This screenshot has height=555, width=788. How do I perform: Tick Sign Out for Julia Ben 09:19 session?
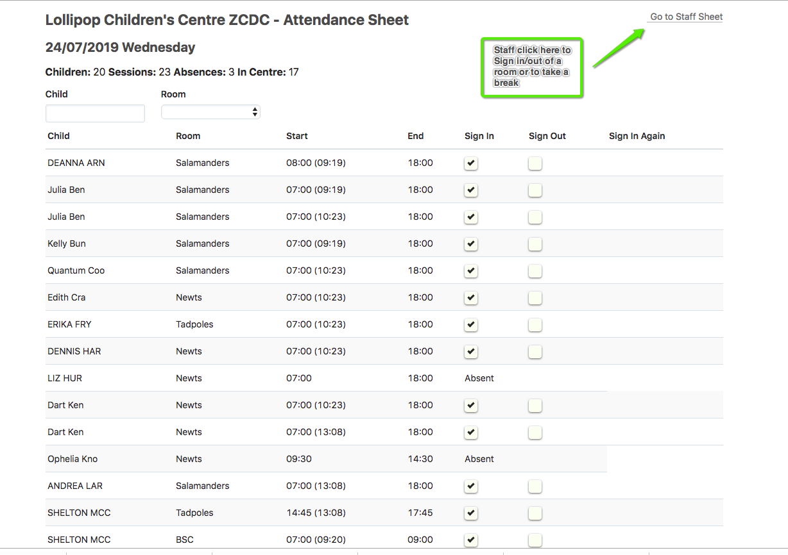(535, 190)
